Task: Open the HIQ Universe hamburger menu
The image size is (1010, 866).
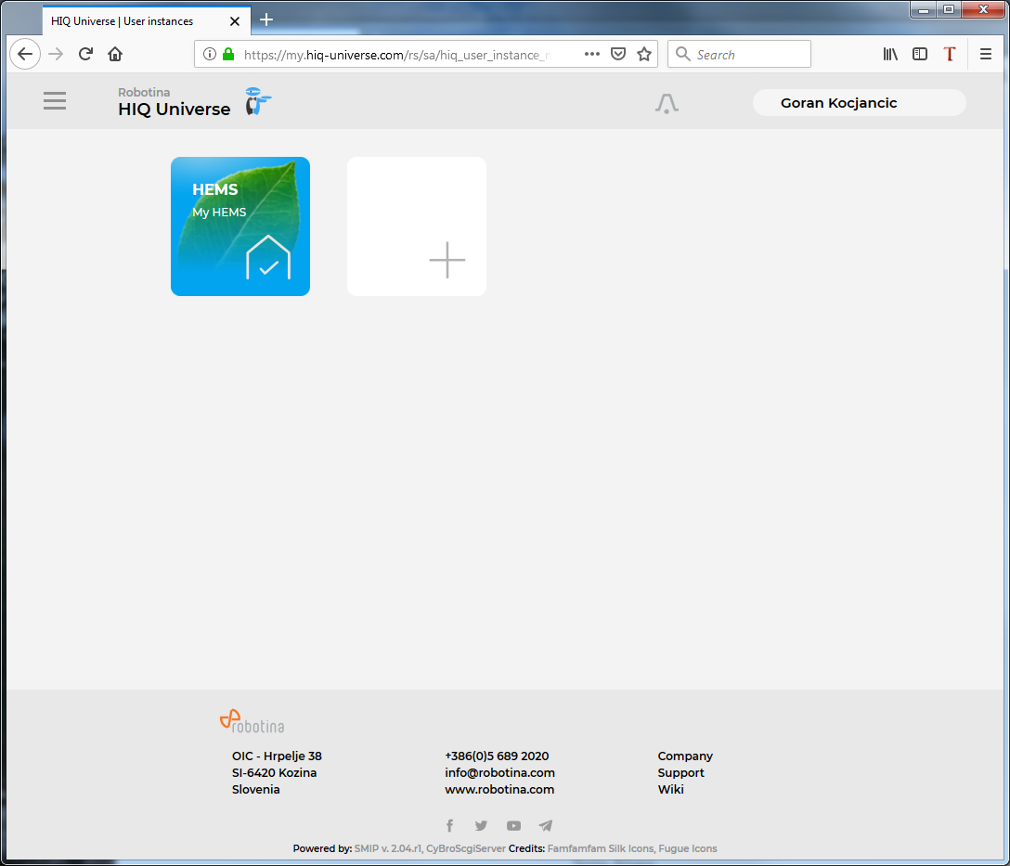Action: coord(55,101)
